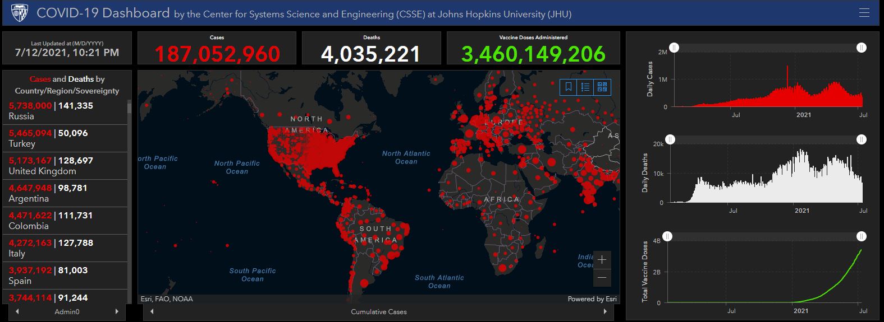Image resolution: width=884 pixels, height=322 pixels.
Task: Select the Cumulative Cases map tab
Action: pos(379,311)
